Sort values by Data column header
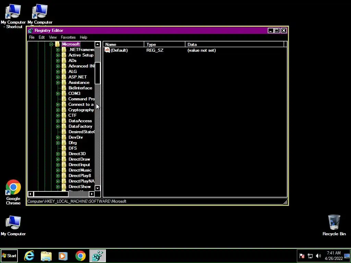 coord(234,44)
